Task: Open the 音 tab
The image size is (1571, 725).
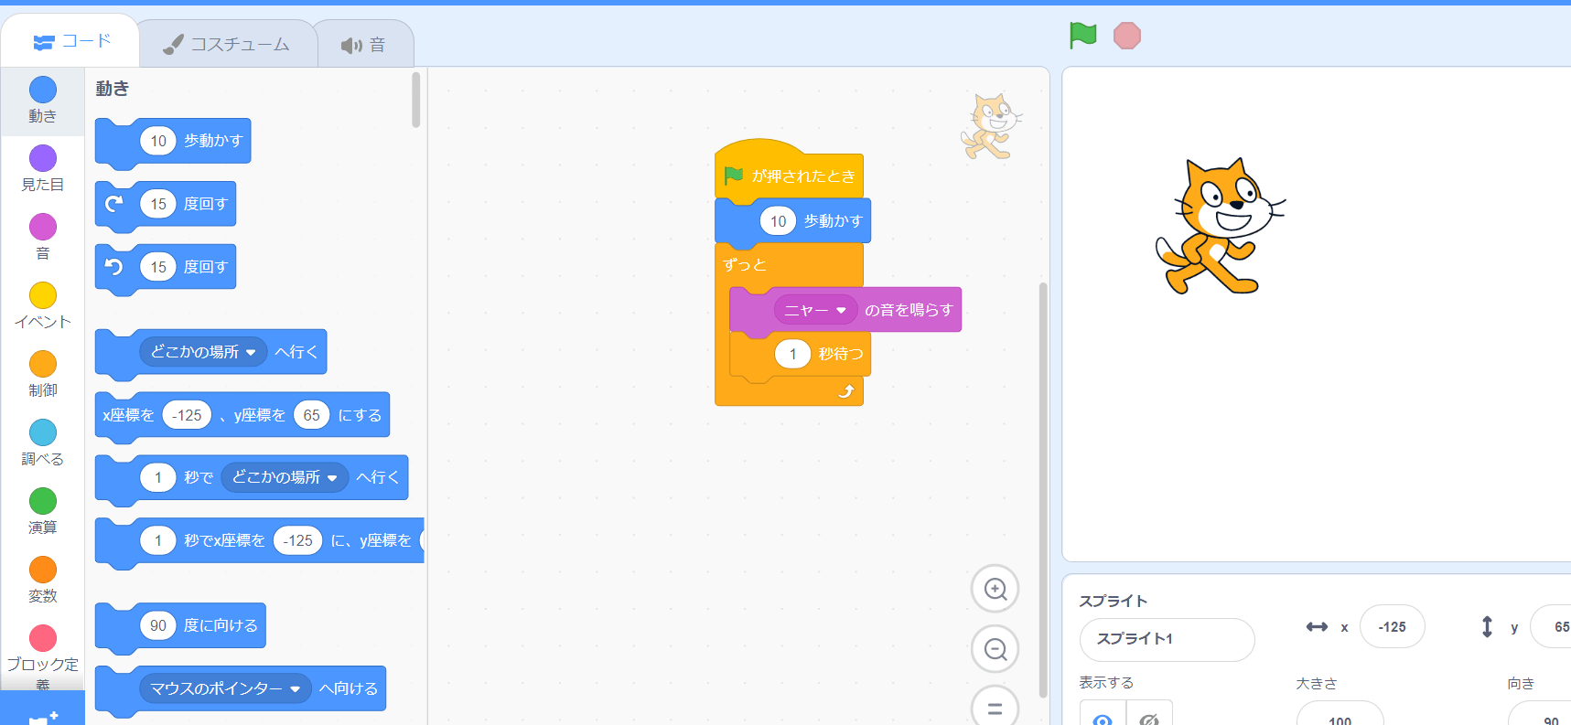Action: coord(364,45)
